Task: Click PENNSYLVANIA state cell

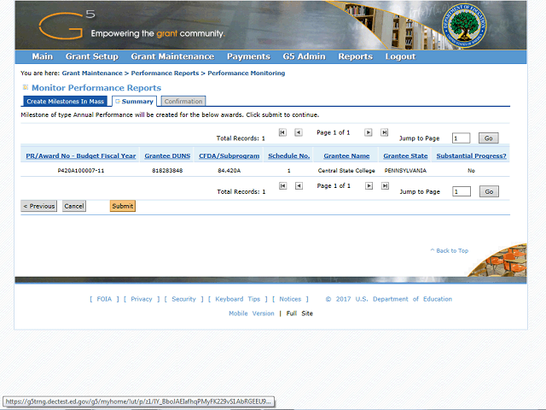Action: click(405, 171)
